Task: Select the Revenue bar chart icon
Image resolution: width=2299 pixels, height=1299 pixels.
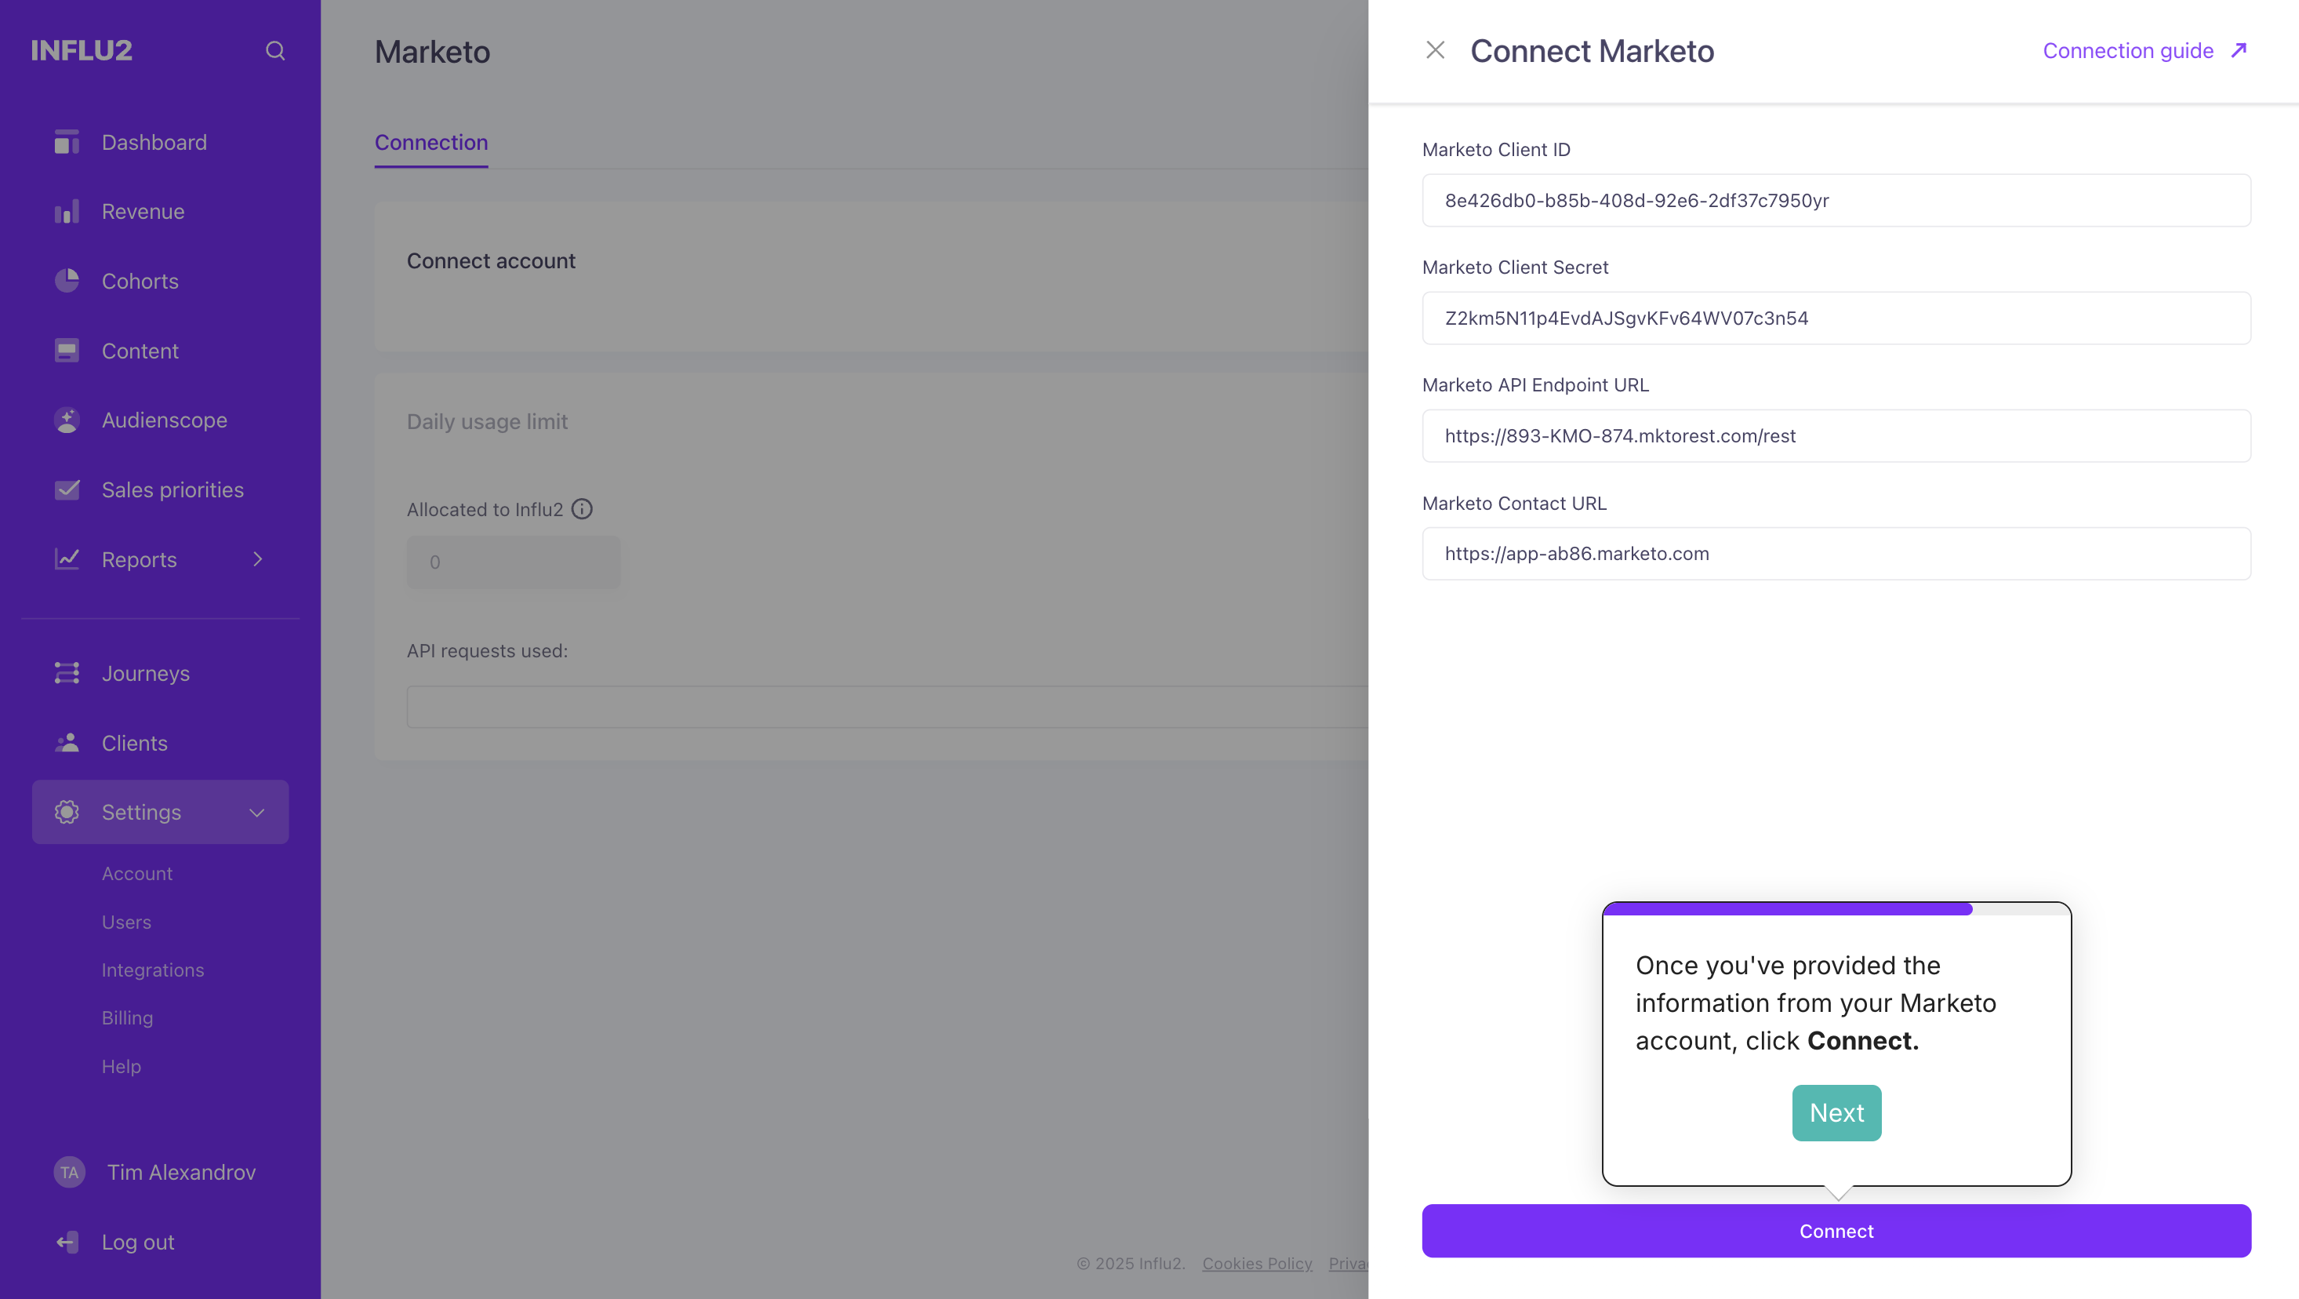Action: (x=67, y=212)
